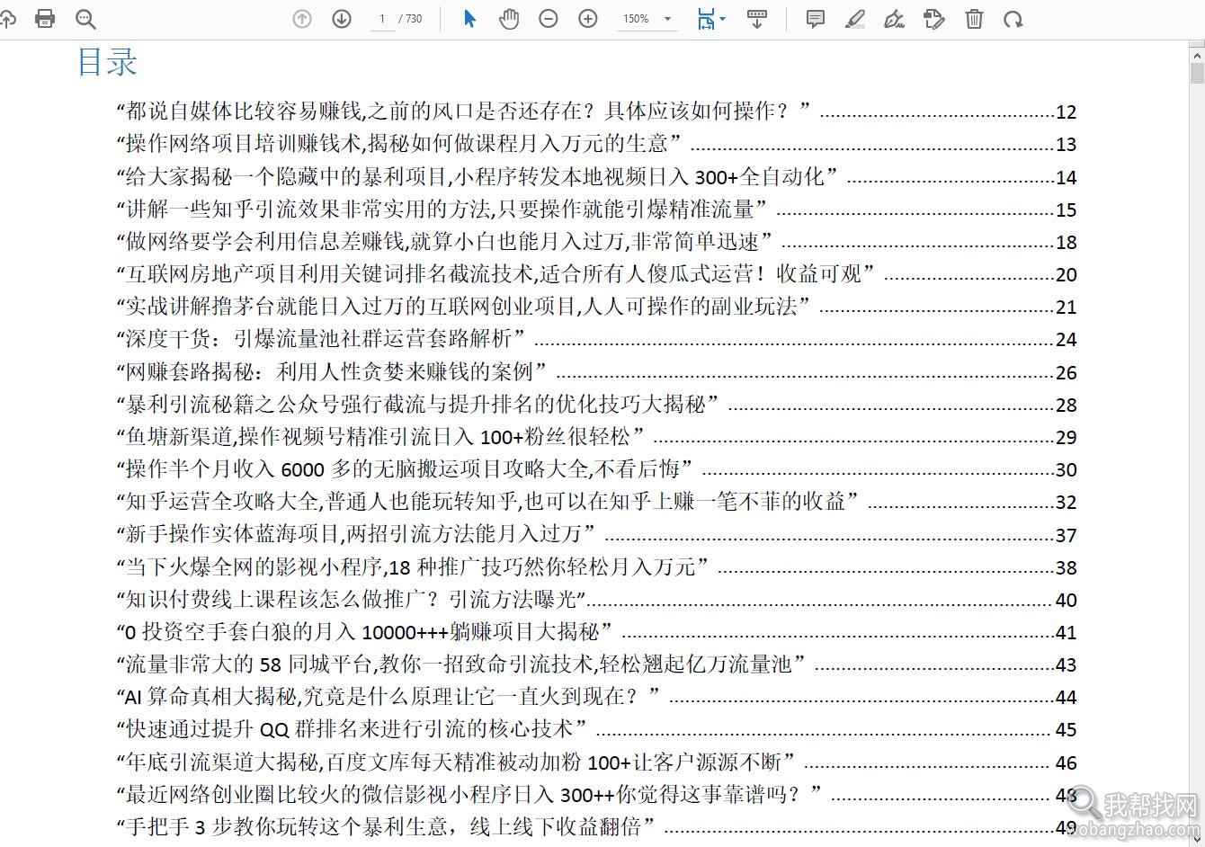
Task: Click the vertical scrollbar thumb
Action: (x=1197, y=72)
